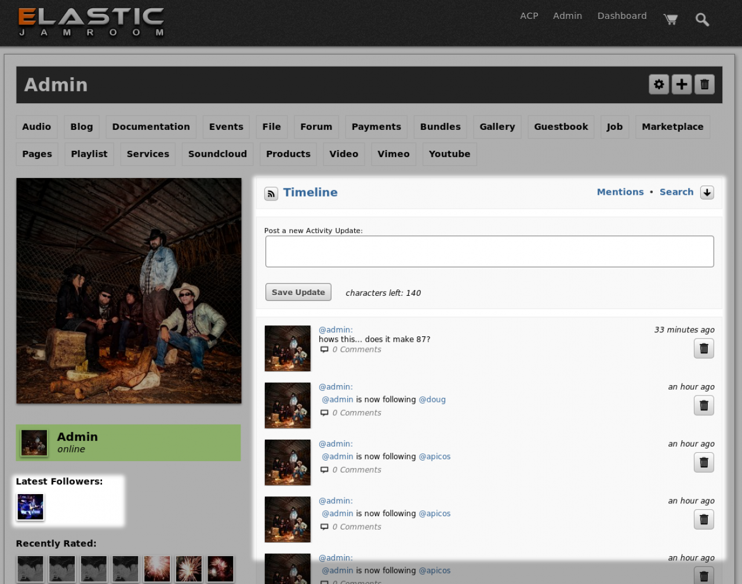Go to the Dashboard

(622, 16)
